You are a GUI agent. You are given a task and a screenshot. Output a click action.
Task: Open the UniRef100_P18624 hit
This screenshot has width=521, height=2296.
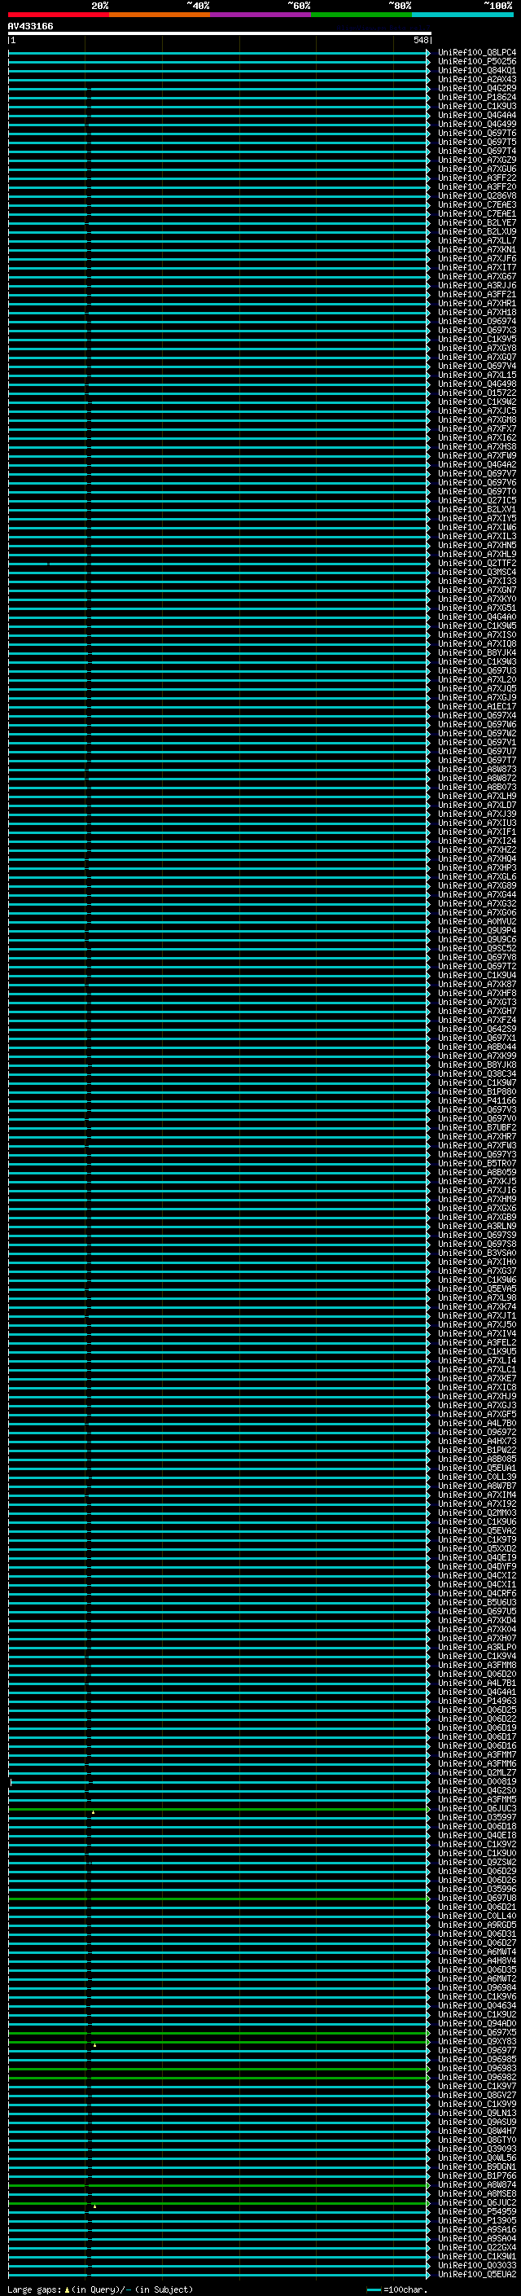[476, 97]
